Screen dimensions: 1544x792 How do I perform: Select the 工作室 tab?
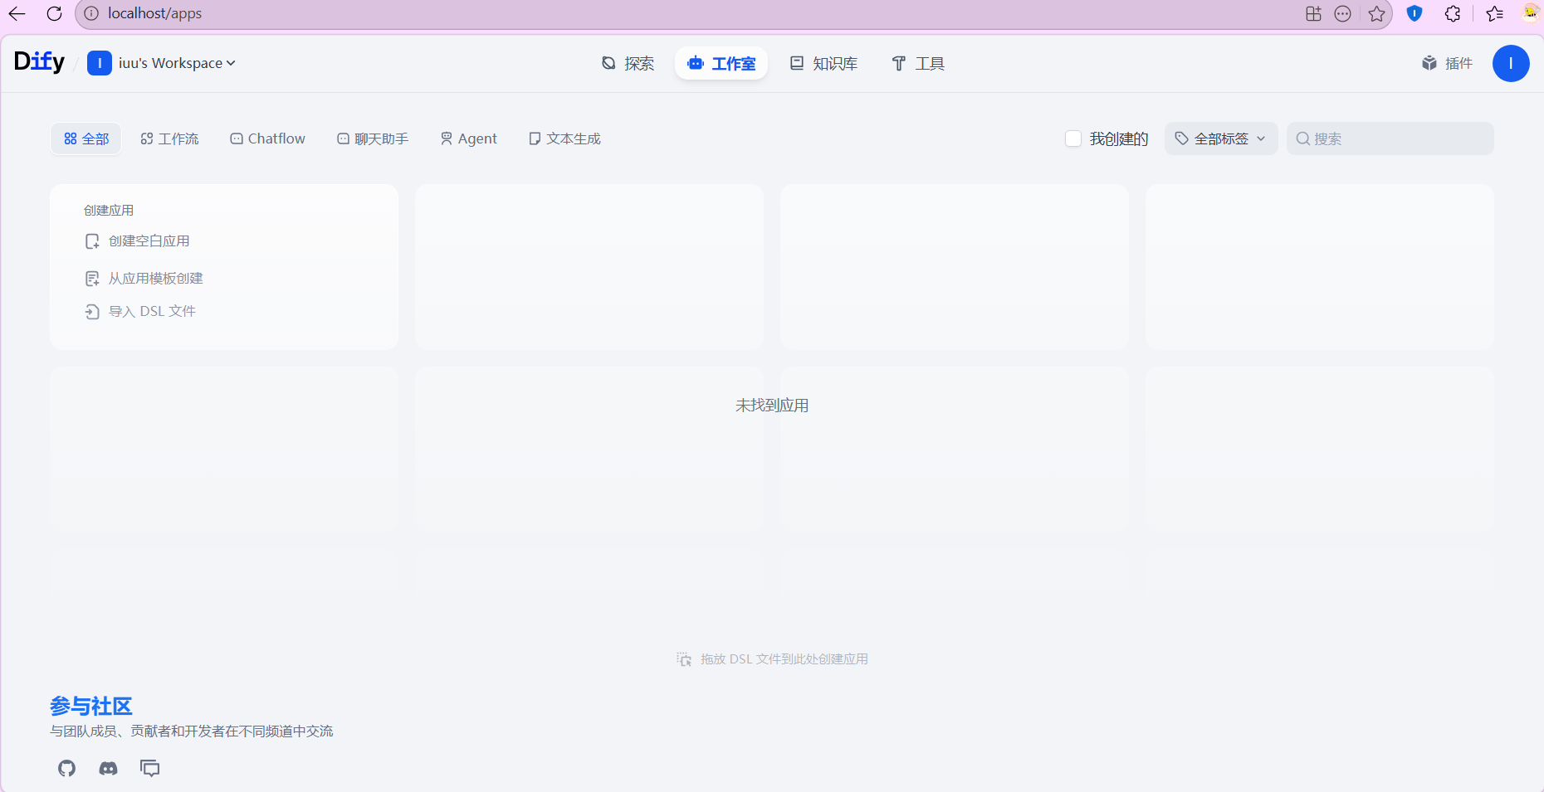click(x=721, y=63)
